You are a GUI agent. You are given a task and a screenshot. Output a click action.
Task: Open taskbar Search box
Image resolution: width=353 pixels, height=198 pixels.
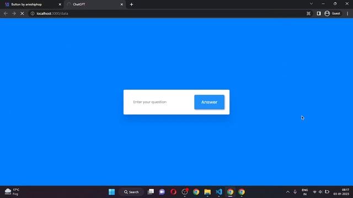tap(131, 192)
